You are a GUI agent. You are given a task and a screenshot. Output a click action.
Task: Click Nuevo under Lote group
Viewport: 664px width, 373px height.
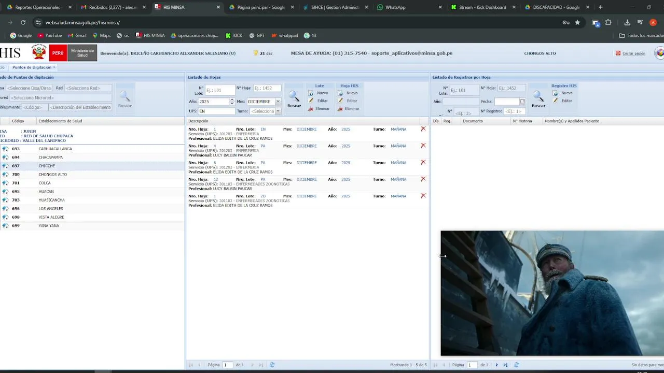319,93
